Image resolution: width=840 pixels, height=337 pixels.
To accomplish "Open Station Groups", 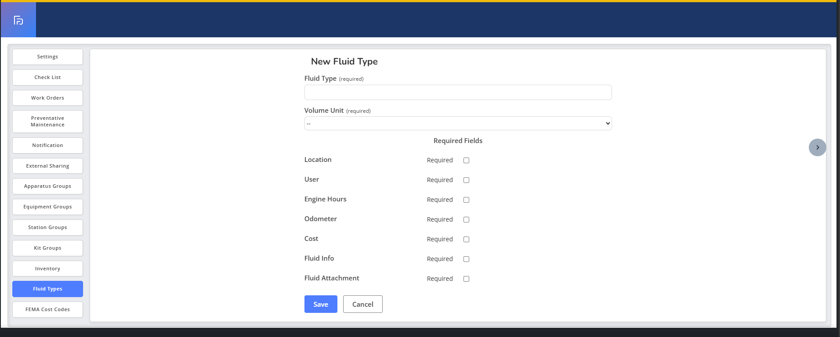I will [x=47, y=227].
